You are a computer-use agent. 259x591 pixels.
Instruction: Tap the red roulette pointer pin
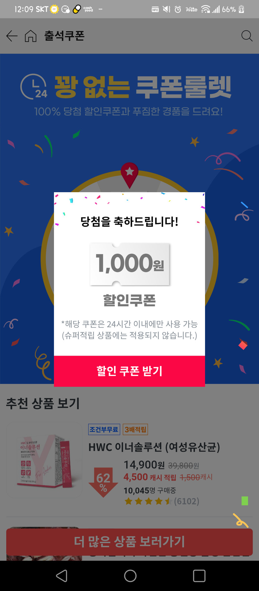tap(129, 174)
